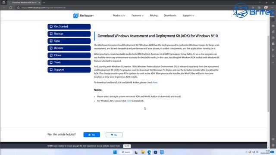Refresh the page with reload icon
Viewport: 276px width, 155px height.
click(x=10, y=8)
